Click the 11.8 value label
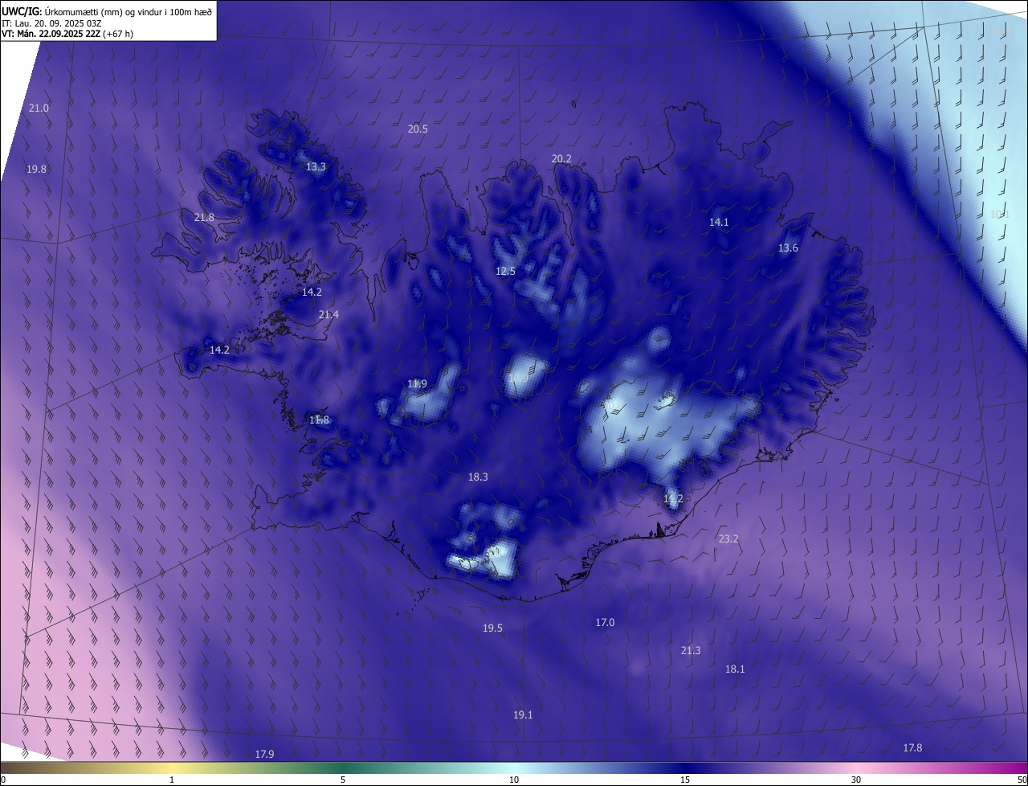 coord(319,420)
